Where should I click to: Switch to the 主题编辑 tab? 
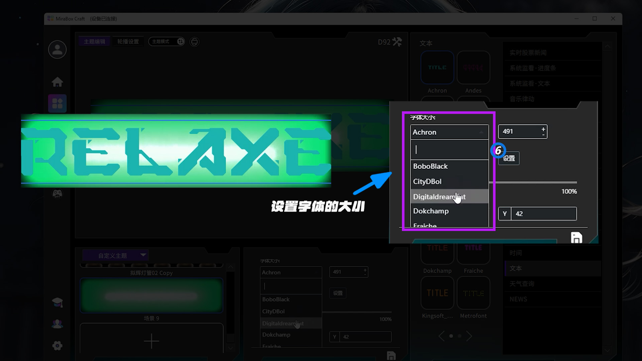click(95, 41)
